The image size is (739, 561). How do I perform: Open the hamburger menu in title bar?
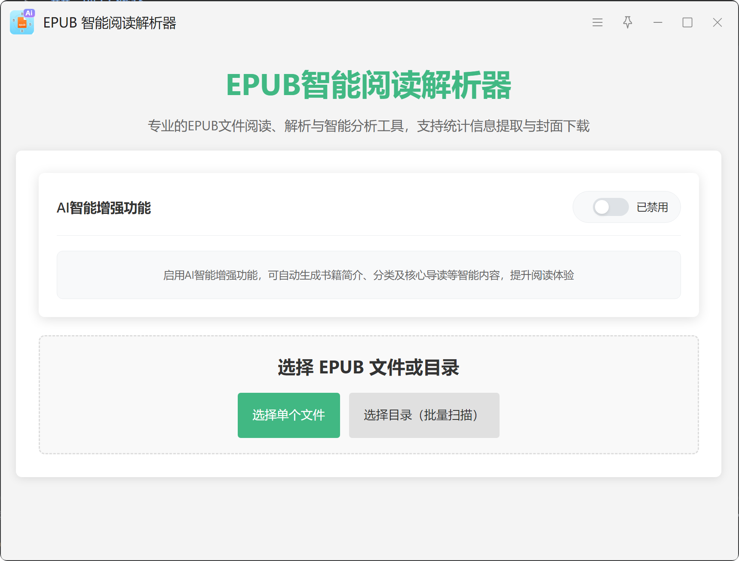597,22
